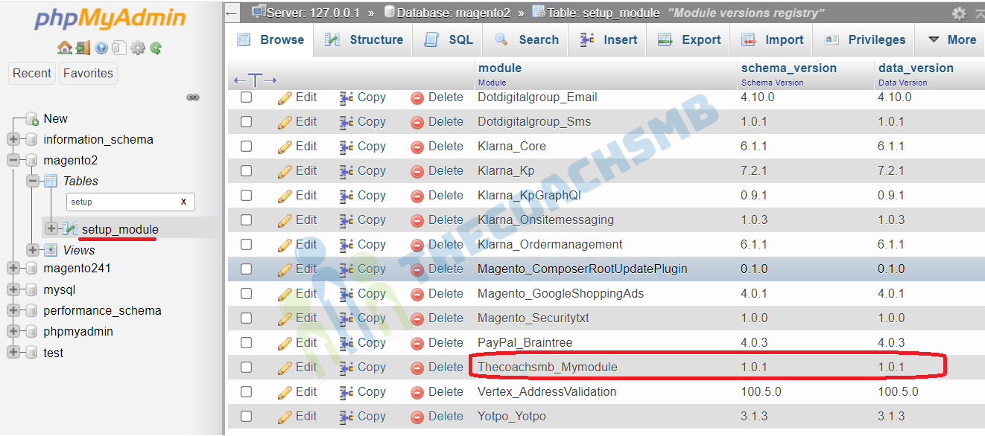
Task: Check the Klarna_Kp row checkbox
Action: (x=247, y=171)
